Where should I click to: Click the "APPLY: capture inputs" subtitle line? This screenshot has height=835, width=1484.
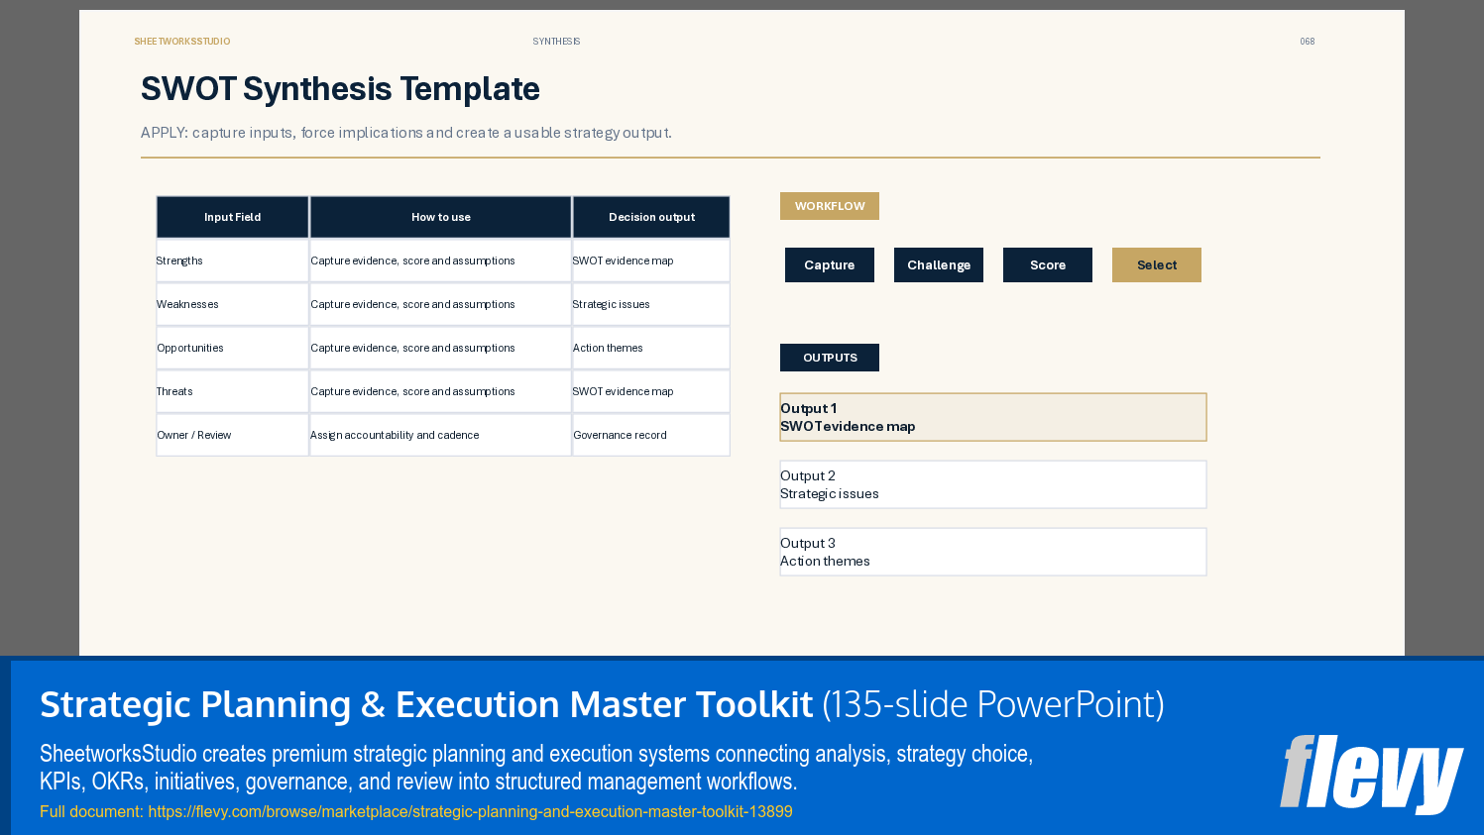click(406, 133)
